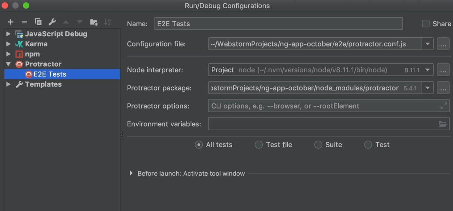Select the Karma icon in tree
Screen dimensions: 453x211
(x=19, y=44)
